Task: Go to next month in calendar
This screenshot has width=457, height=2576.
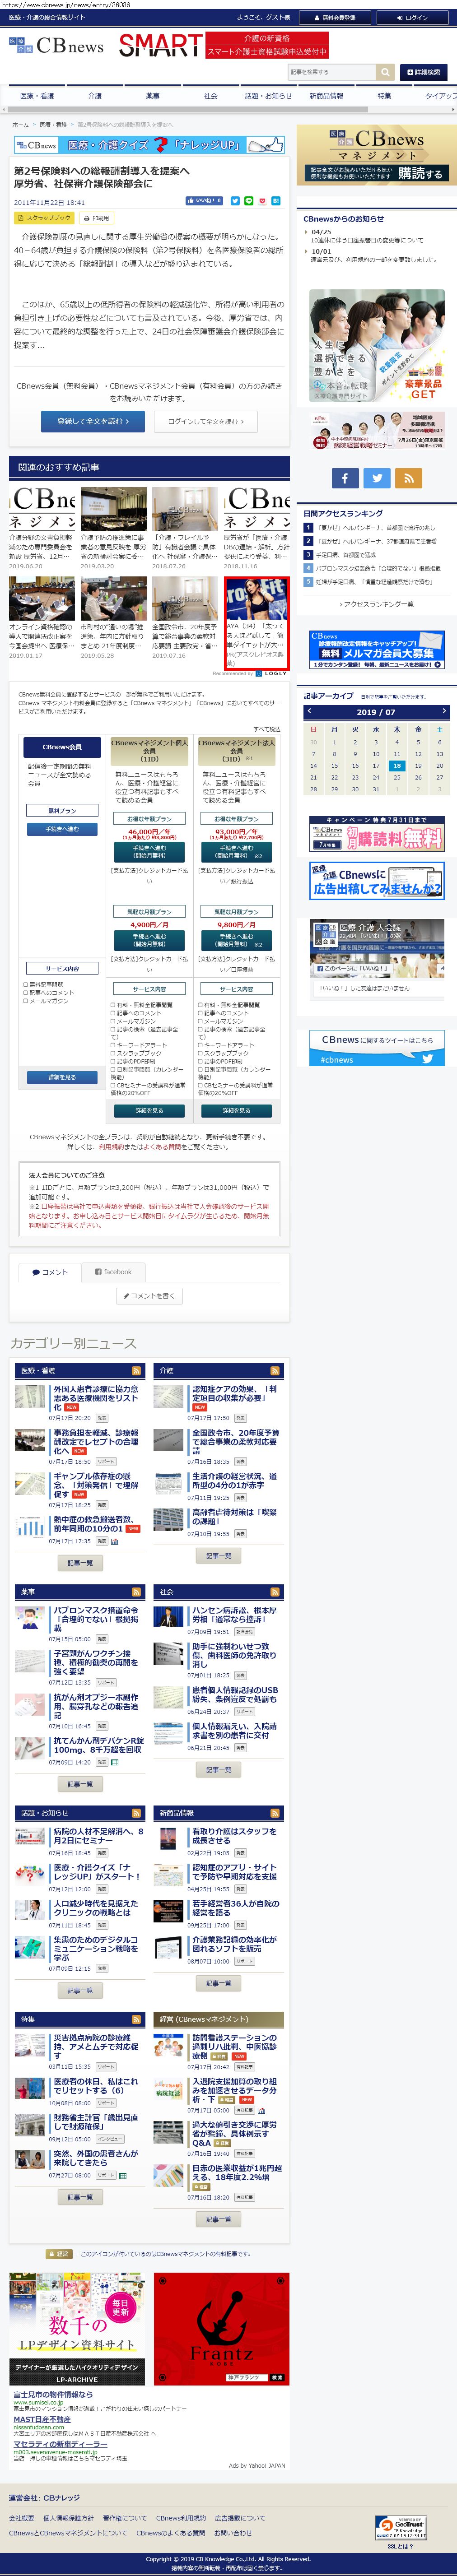Action: tap(443, 712)
